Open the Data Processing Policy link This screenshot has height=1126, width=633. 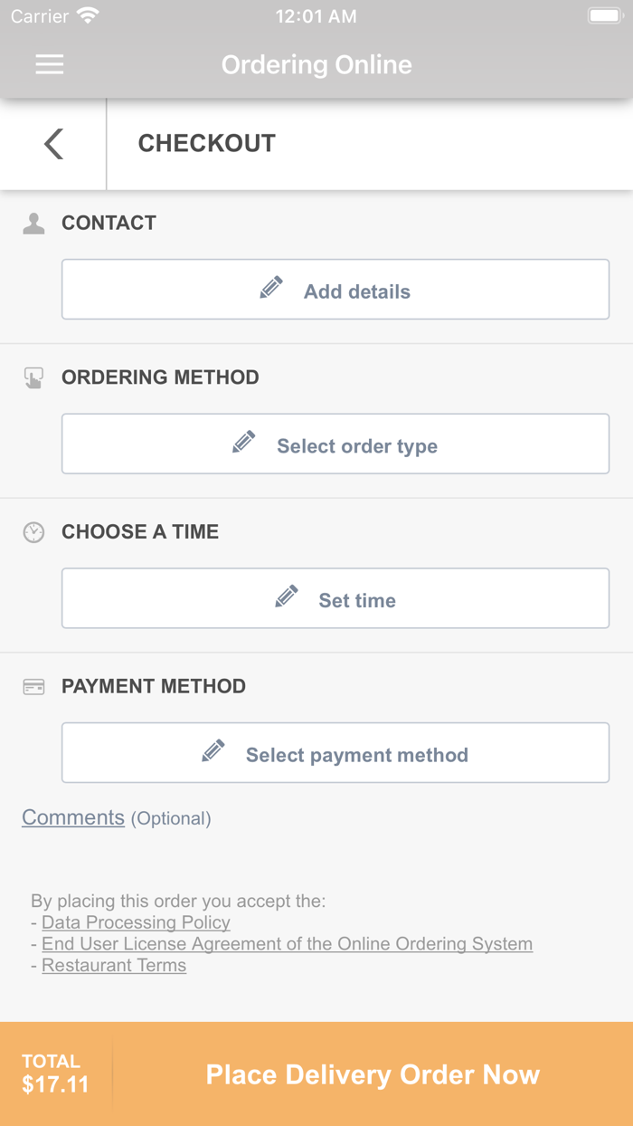(x=136, y=922)
